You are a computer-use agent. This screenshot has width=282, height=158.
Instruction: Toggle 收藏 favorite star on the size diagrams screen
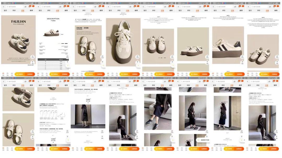coord(47,149)
